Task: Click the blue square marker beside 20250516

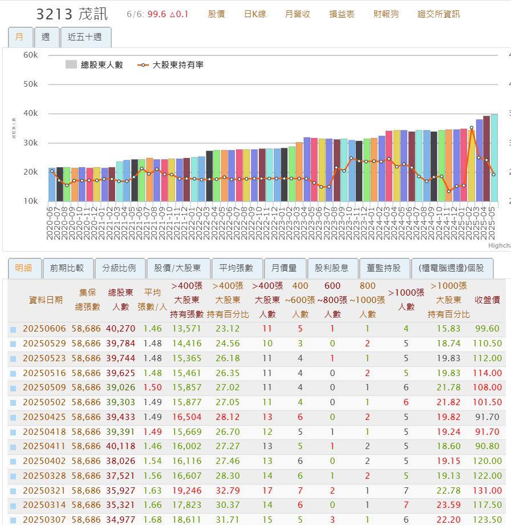Action: coord(13,373)
